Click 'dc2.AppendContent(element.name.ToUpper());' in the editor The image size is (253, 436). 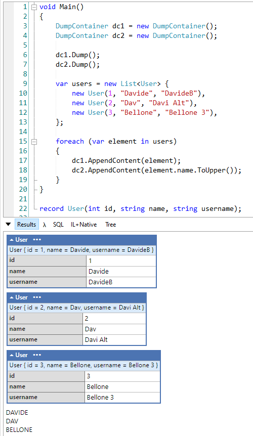[156, 170]
